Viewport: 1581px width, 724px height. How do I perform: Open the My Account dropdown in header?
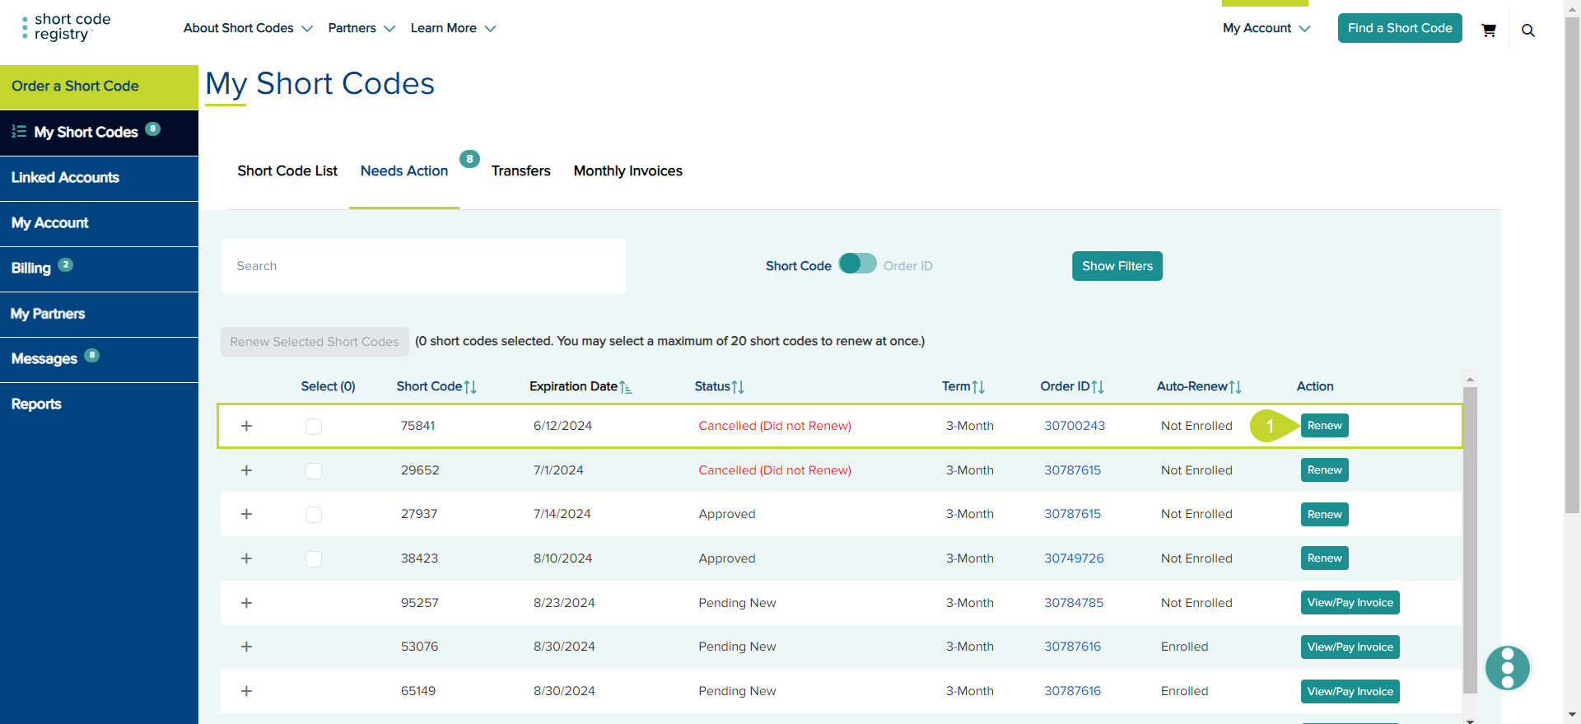[1266, 28]
